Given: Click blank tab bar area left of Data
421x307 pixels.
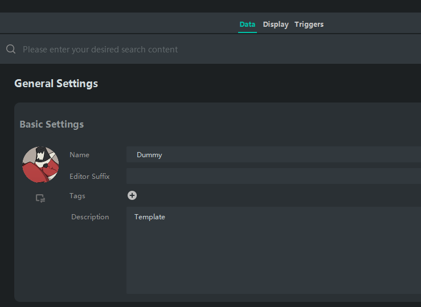Looking at the screenshot, I should pos(114,24).
